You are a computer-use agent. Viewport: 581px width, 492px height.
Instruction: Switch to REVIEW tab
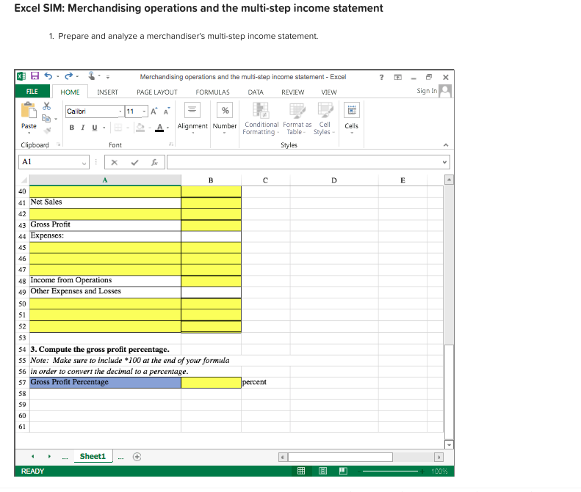tap(293, 92)
